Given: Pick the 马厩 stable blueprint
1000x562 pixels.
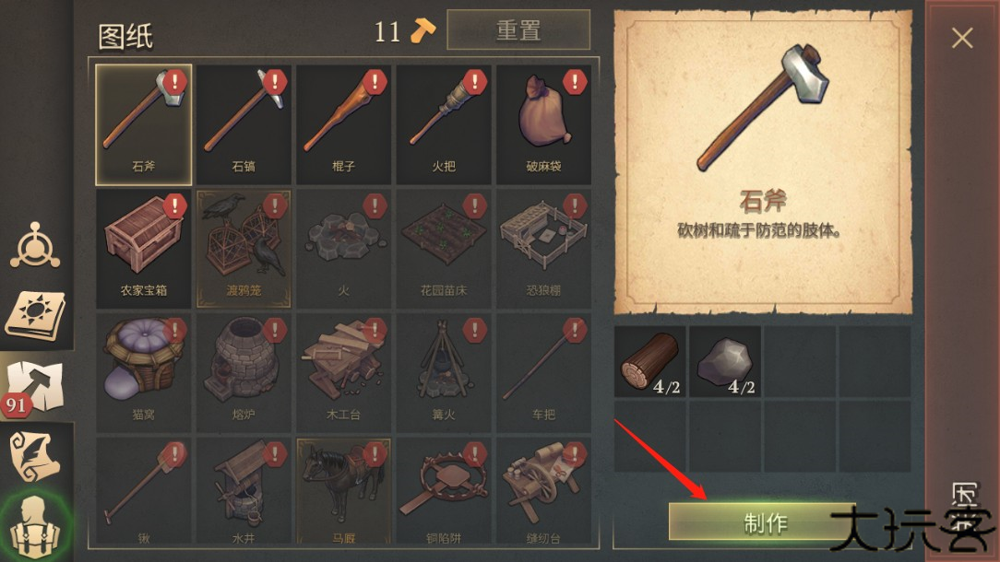Looking at the screenshot, I should click(344, 491).
